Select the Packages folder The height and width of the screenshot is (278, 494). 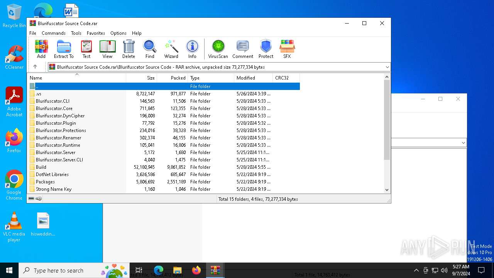pos(164,182)
